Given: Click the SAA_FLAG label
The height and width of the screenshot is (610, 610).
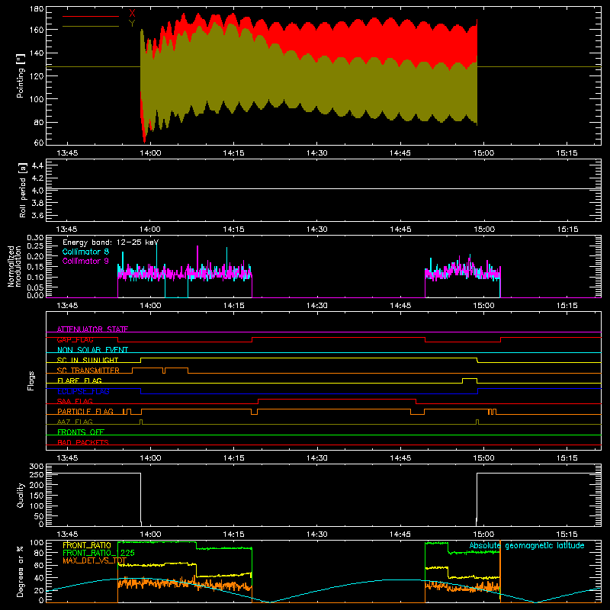Looking at the screenshot, I should pyautogui.click(x=75, y=401).
